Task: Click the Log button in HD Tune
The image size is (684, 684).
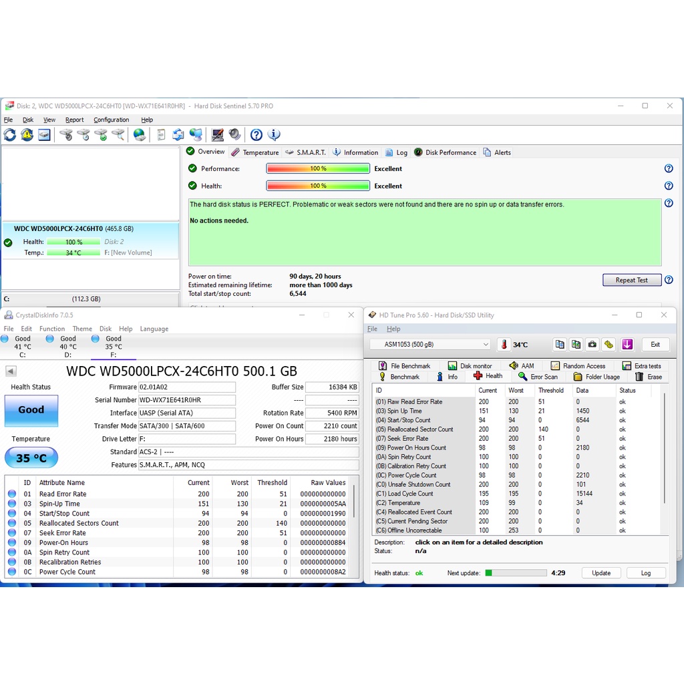Action: 646,573
